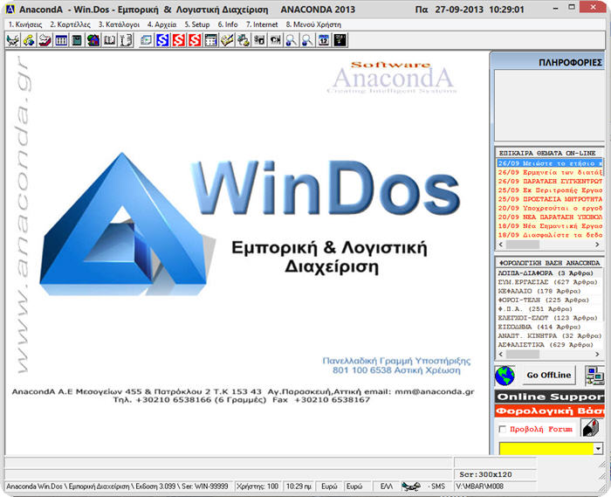
Task: Click left scroll arrow of tax base list
Action: [502, 354]
